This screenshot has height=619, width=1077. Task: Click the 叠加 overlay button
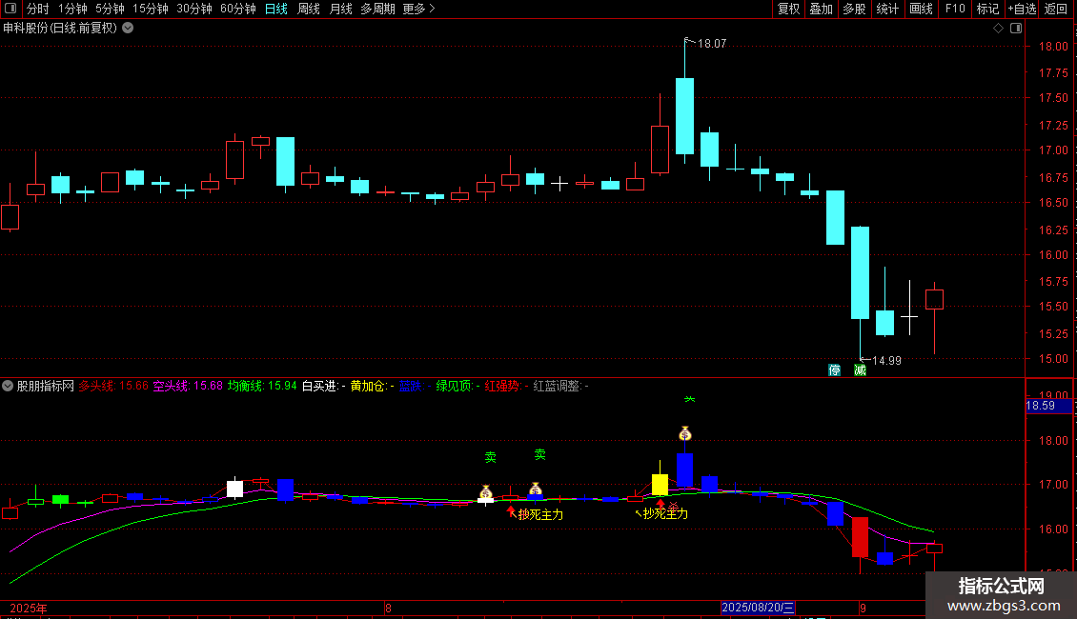click(x=821, y=9)
